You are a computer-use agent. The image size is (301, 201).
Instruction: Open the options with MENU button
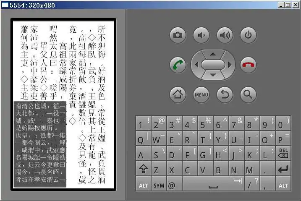(x=202, y=94)
